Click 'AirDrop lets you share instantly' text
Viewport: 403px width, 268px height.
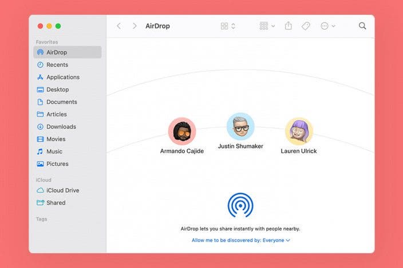pyautogui.click(x=240, y=229)
